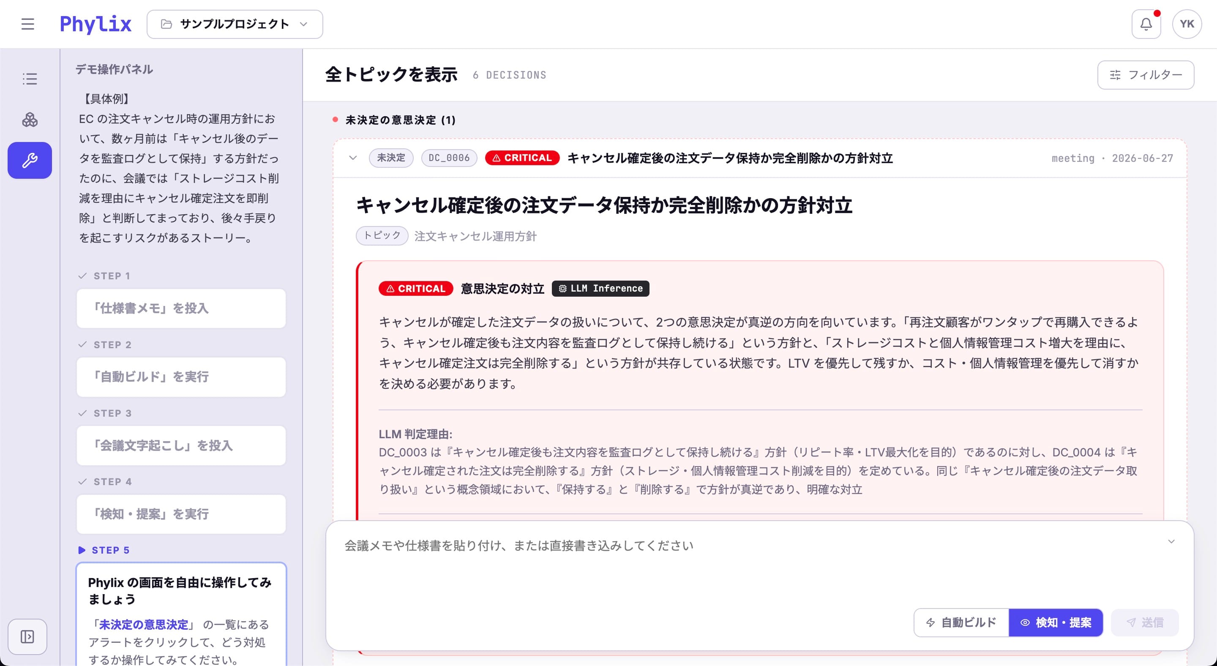Viewport: 1217px width, 666px height.
Task: Open notifications bell icon
Action: coord(1146,24)
